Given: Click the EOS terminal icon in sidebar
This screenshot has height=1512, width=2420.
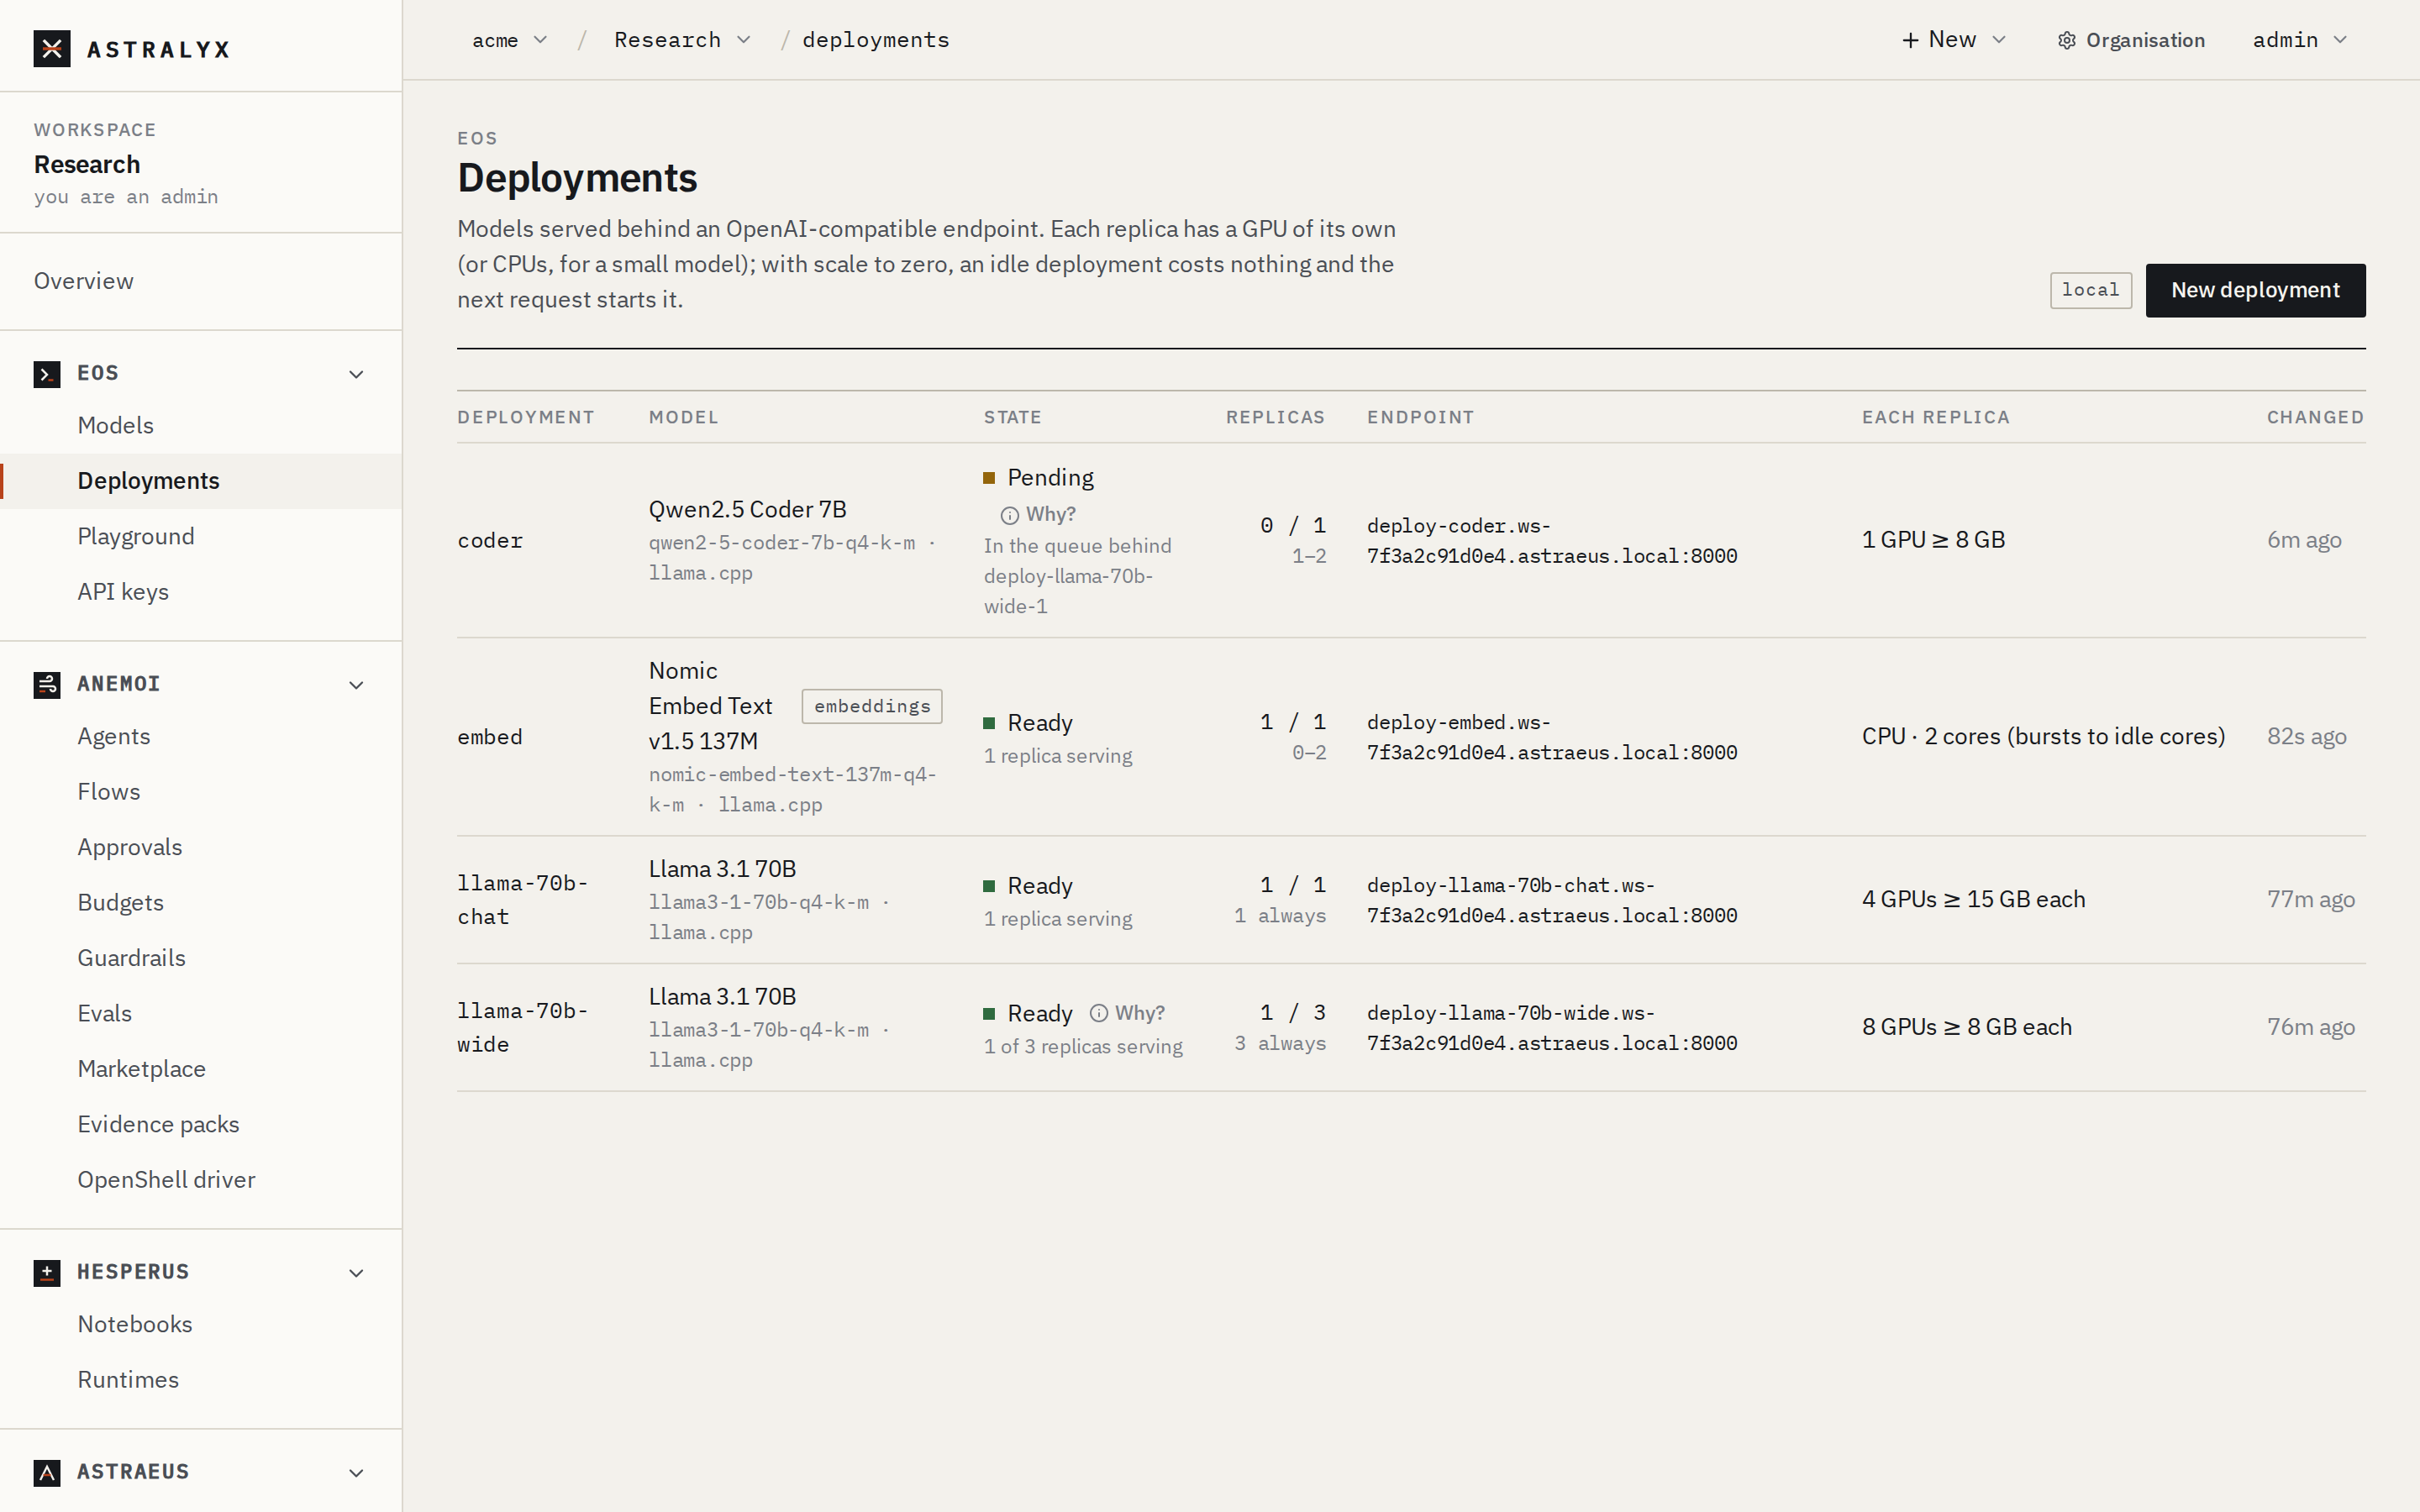Looking at the screenshot, I should pos(47,374).
